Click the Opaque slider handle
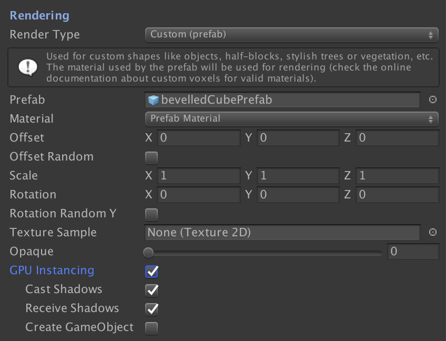Viewport: 446px width, 341px height. point(148,252)
